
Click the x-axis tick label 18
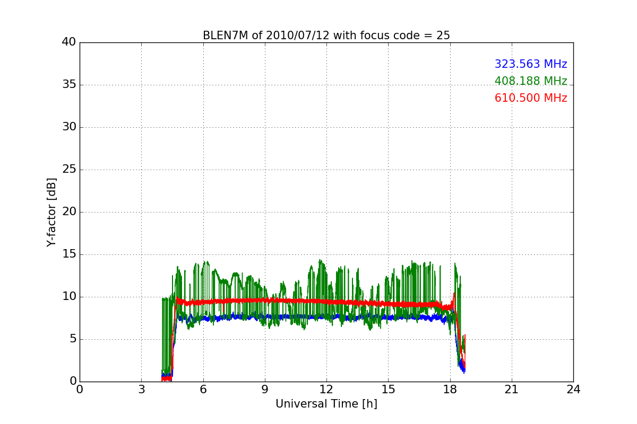coord(450,390)
